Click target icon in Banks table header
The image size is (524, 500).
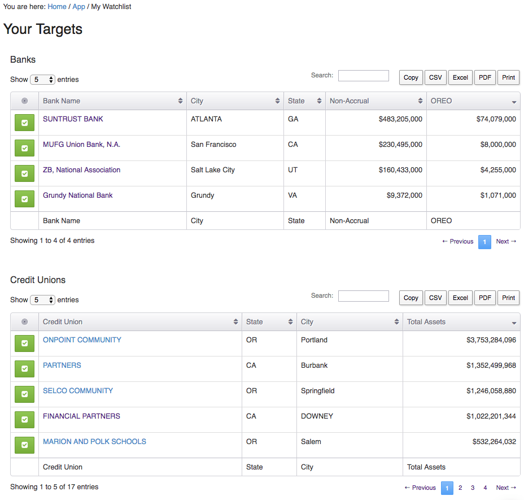pos(24,101)
